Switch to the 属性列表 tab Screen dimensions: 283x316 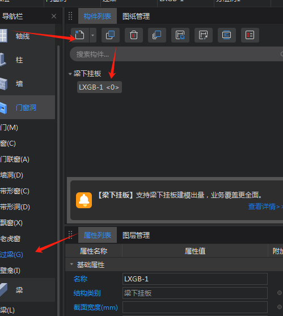98,235
